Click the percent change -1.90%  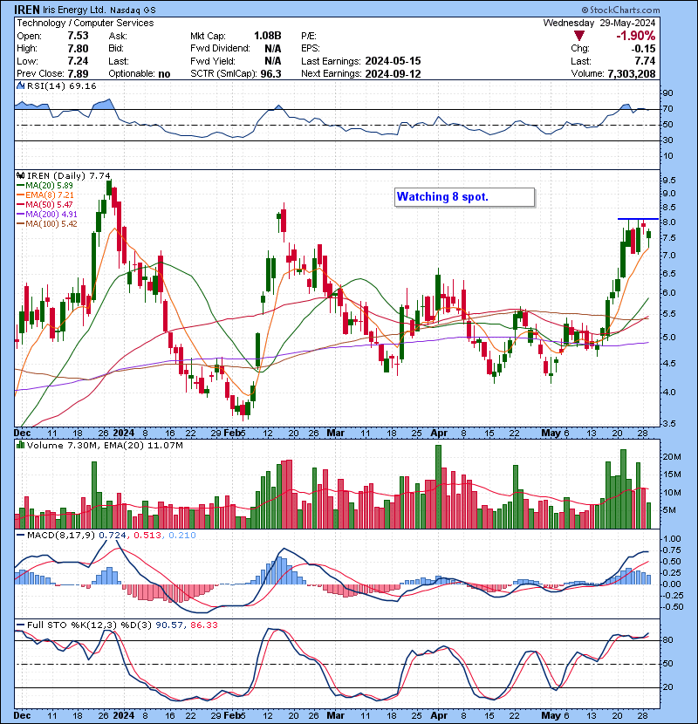coord(636,36)
